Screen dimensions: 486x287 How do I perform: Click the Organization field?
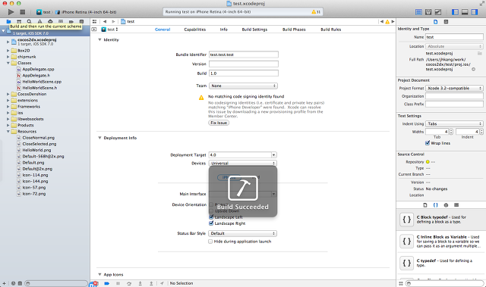[454, 96]
